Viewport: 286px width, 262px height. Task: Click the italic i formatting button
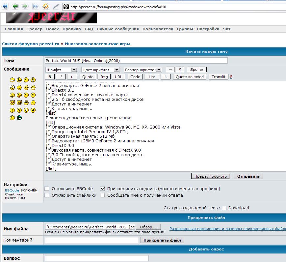click(x=61, y=77)
